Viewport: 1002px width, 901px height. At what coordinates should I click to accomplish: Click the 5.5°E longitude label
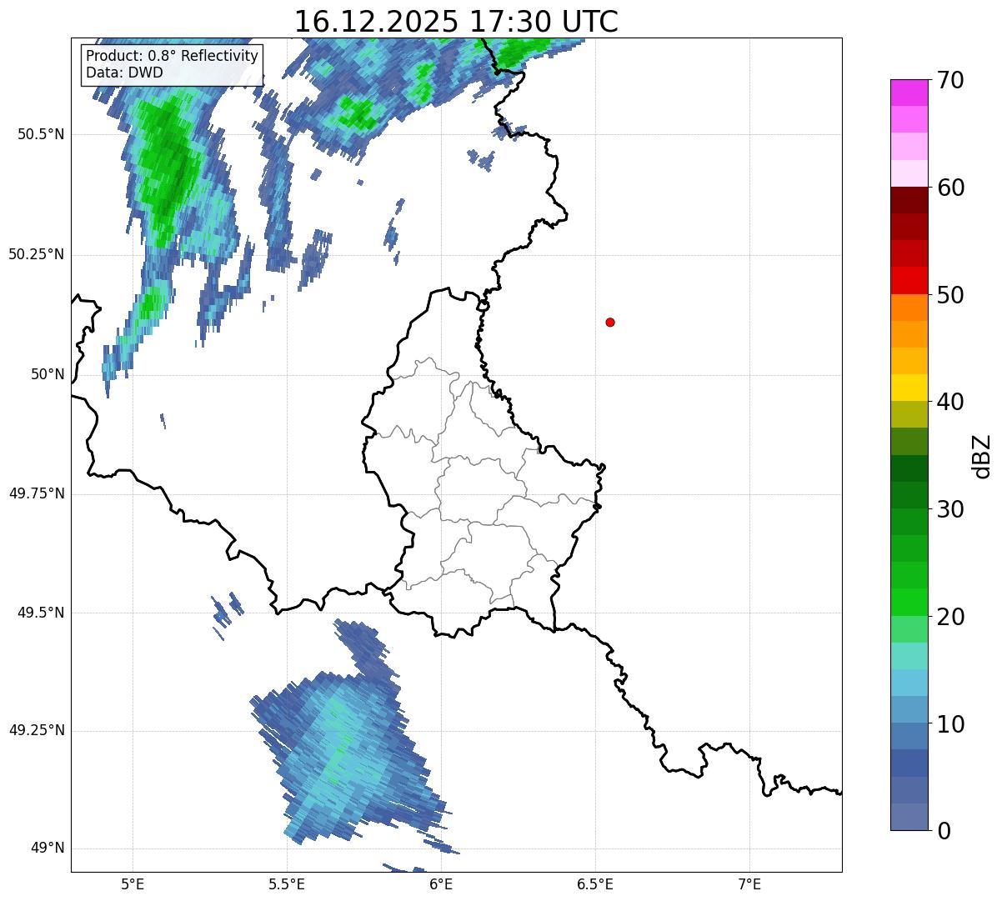click(x=287, y=883)
